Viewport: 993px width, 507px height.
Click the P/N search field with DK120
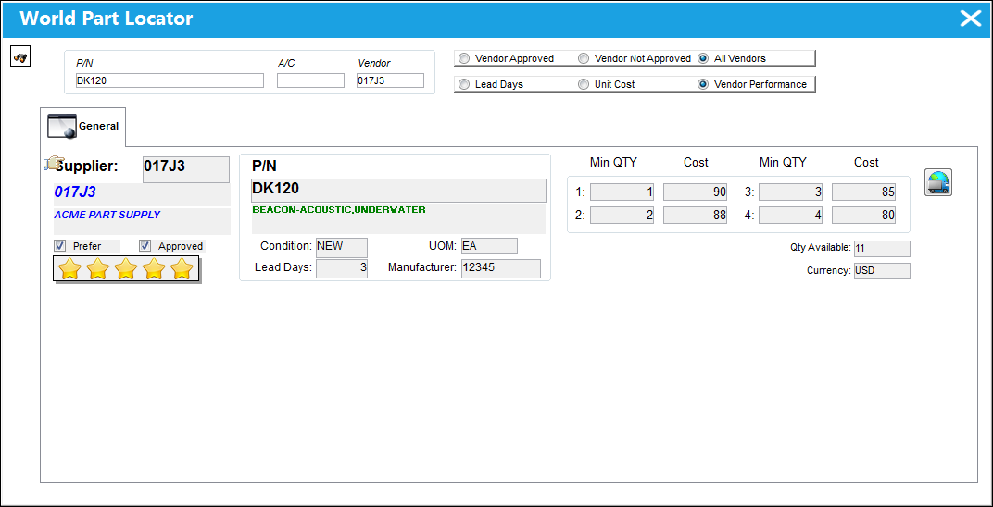(x=170, y=80)
